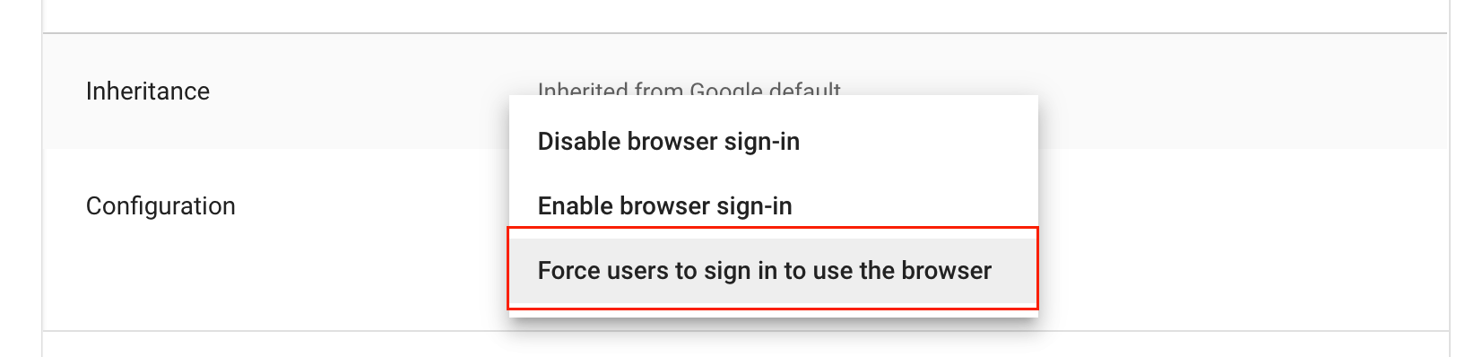The height and width of the screenshot is (357, 1474).
Task: Select "Force users to sign in to use the browser"
Action: (773, 270)
